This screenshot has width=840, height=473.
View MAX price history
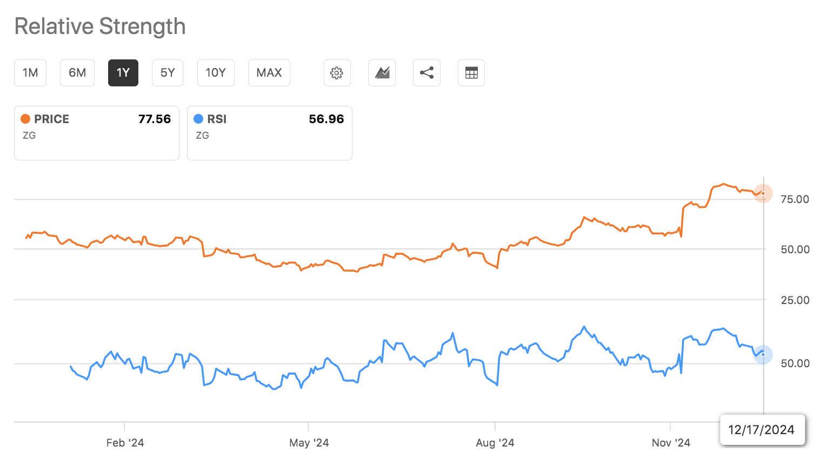pyautogui.click(x=269, y=72)
